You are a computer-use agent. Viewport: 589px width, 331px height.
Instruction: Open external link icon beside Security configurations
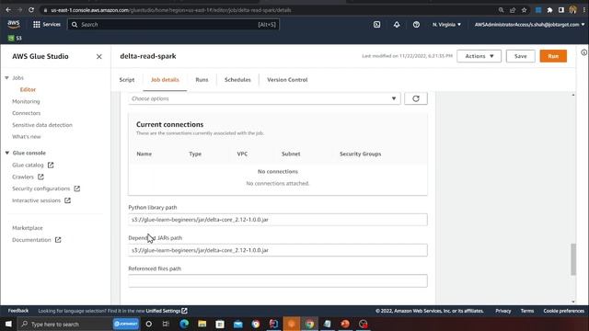point(77,188)
